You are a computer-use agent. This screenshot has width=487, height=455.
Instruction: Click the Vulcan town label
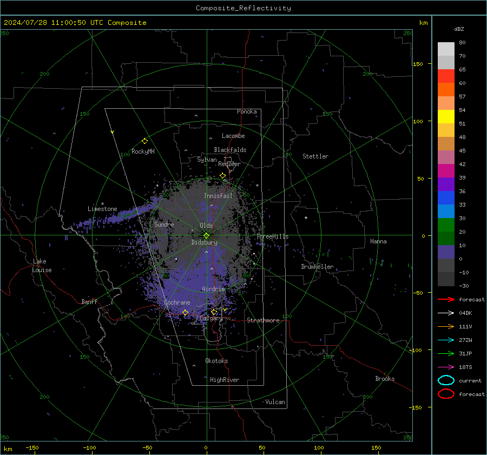pyautogui.click(x=275, y=402)
